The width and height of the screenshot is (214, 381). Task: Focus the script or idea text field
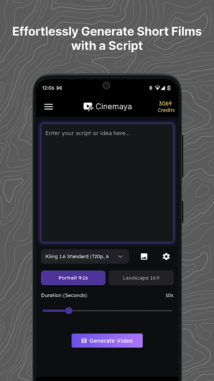[107, 183]
